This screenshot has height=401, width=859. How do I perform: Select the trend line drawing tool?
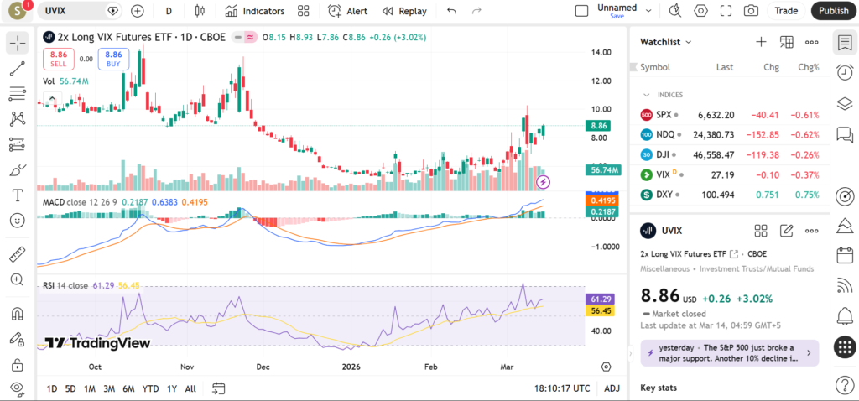pyautogui.click(x=18, y=68)
